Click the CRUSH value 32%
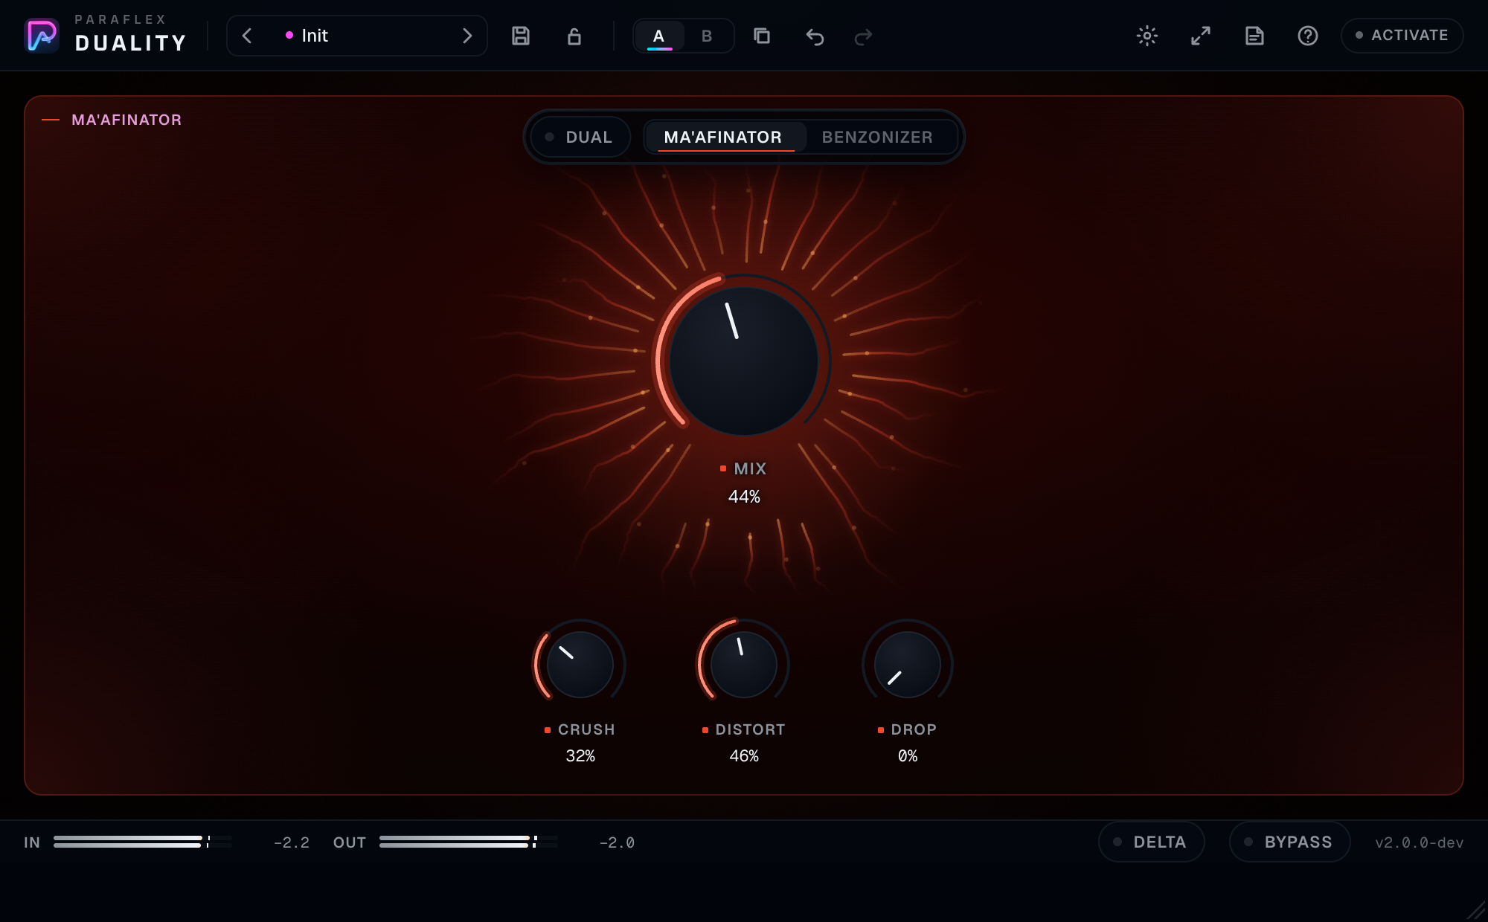1488x922 pixels. click(580, 756)
